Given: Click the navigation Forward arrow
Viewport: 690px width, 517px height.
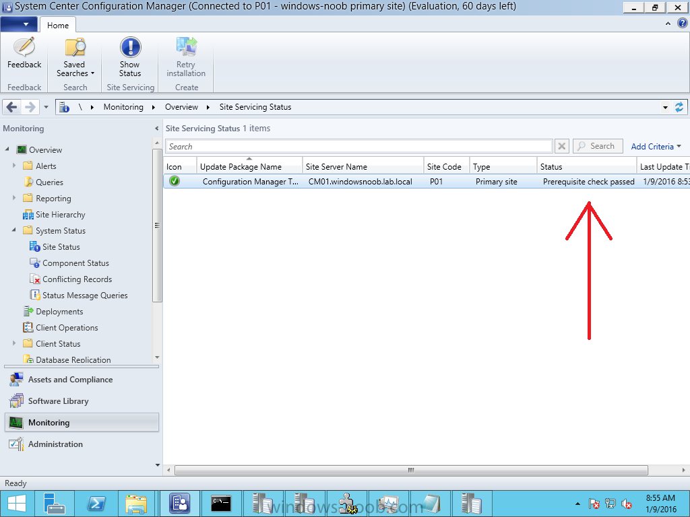Looking at the screenshot, I should click(30, 107).
